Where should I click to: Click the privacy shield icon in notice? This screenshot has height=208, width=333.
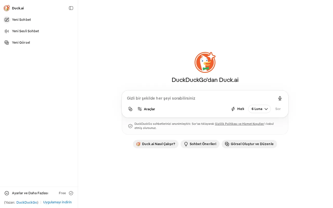(x=130, y=126)
